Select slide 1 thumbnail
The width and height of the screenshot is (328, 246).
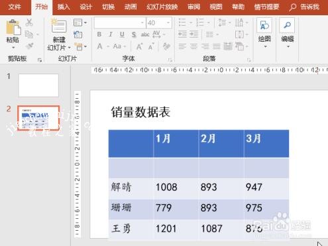point(38,86)
